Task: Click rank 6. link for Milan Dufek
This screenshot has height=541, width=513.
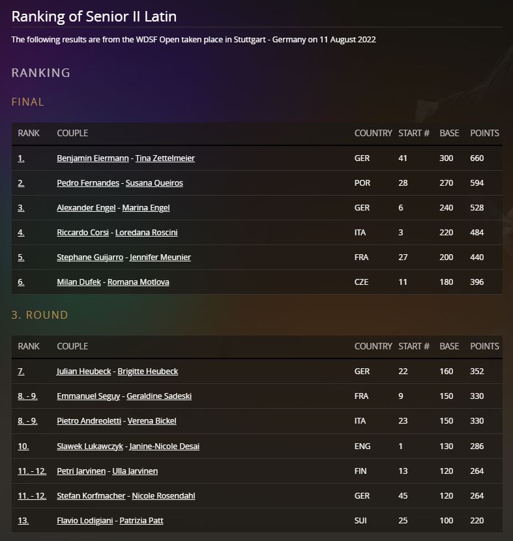Action: coord(21,282)
